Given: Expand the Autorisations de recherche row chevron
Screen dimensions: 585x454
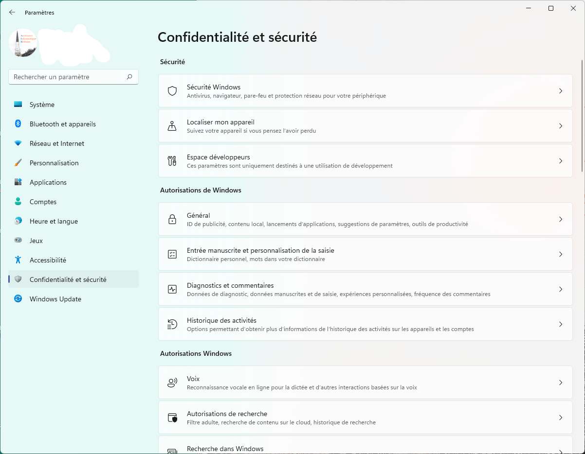Looking at the screenshot, I should click(561, 417).
